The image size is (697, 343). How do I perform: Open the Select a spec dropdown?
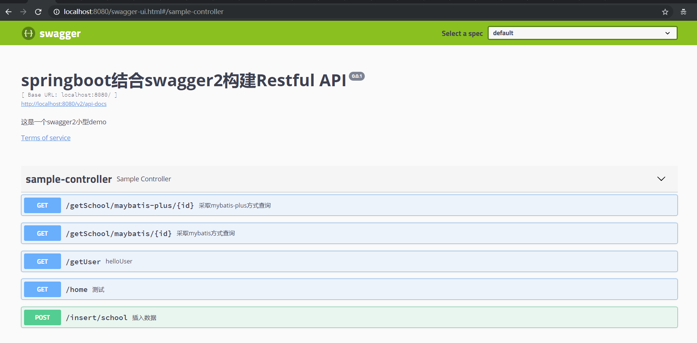click(x=582, y=33)
